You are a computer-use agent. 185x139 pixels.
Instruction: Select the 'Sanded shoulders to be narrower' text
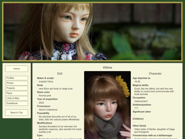coord(60,129)
